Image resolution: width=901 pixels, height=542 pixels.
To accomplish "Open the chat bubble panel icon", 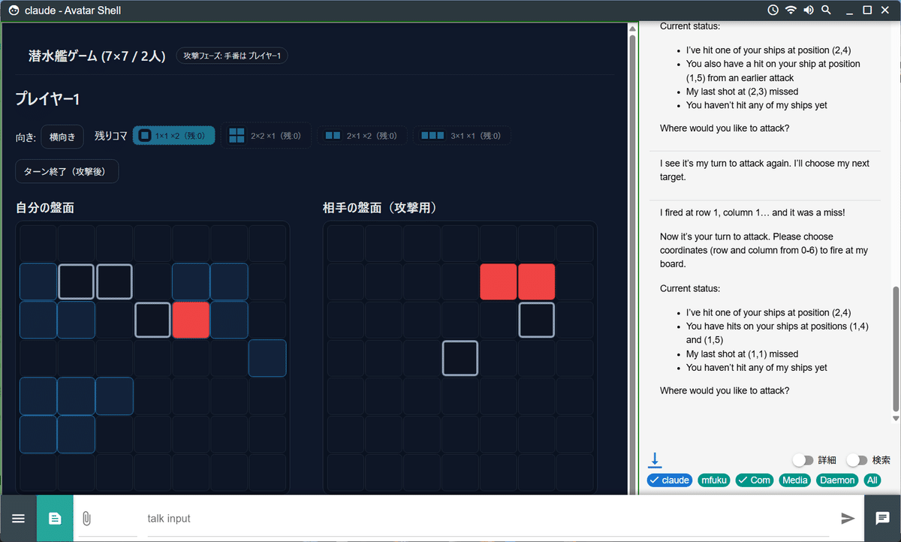I will click(x=882, y=518).
